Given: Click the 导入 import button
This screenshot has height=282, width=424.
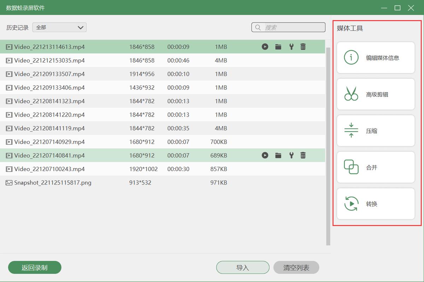Looking at the screenshot, I should coord(243,268).
